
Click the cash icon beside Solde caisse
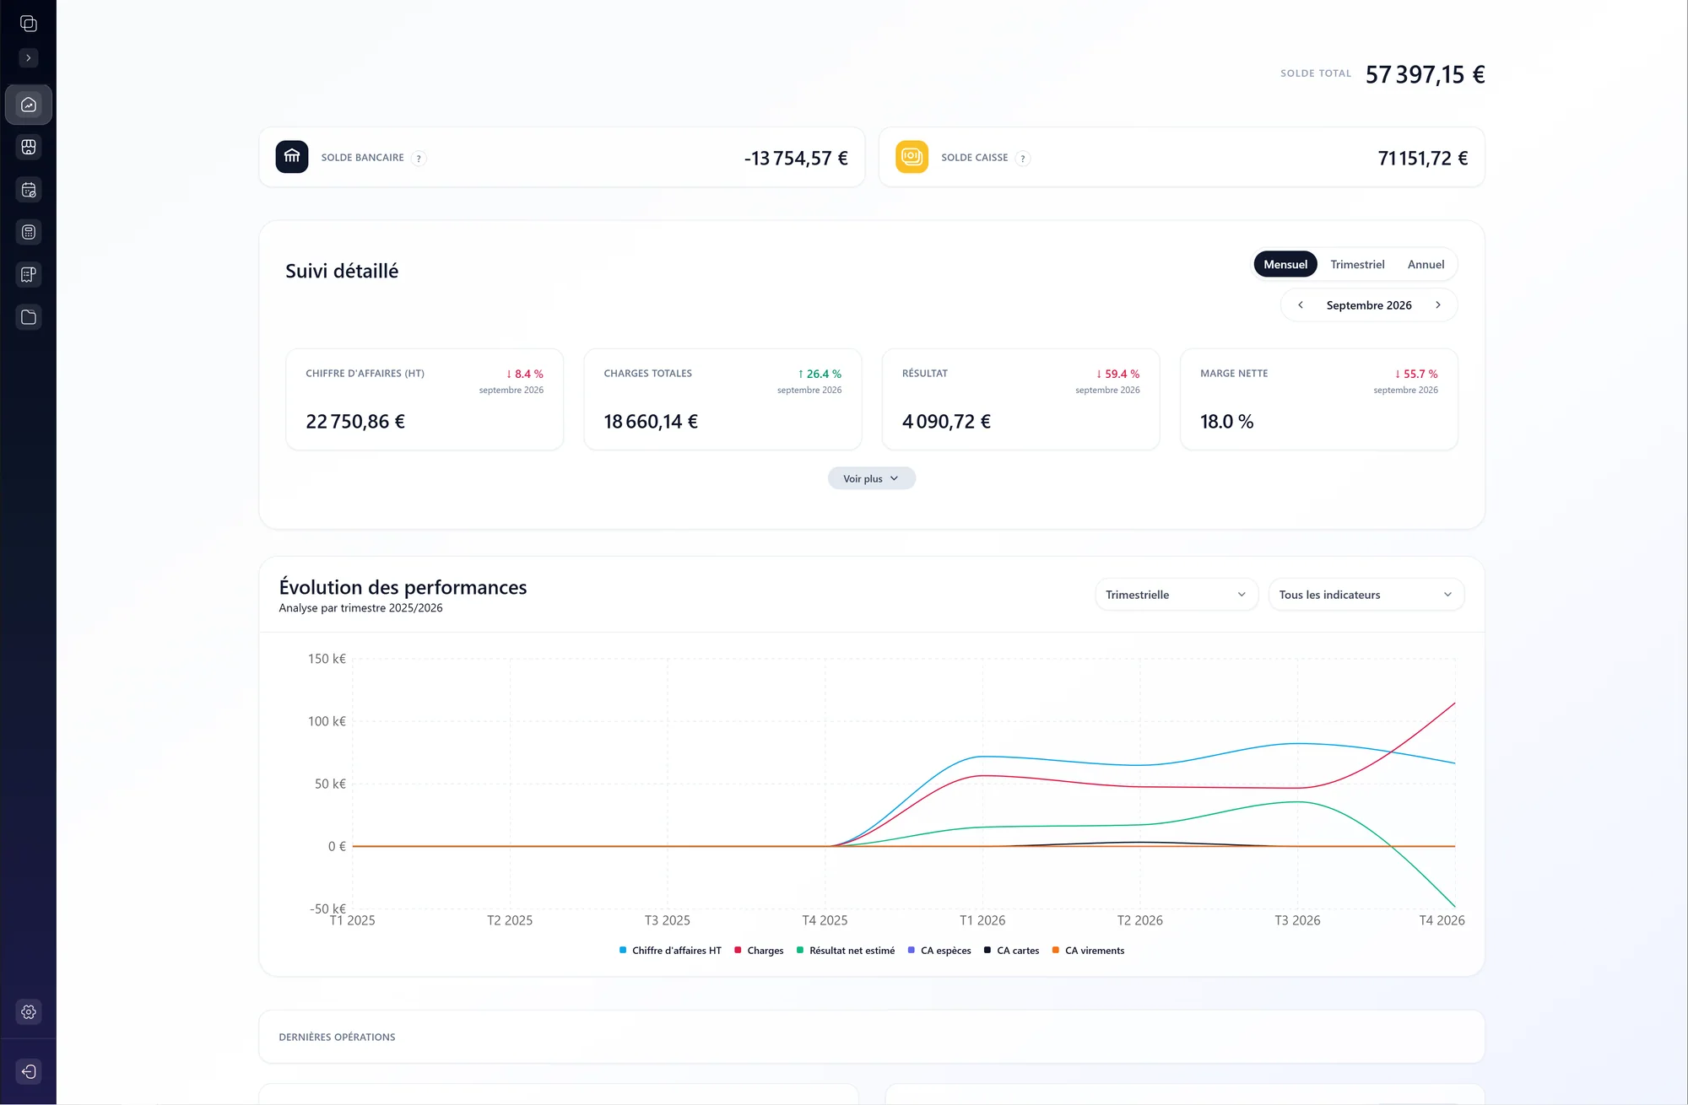(x=912, y=157)
